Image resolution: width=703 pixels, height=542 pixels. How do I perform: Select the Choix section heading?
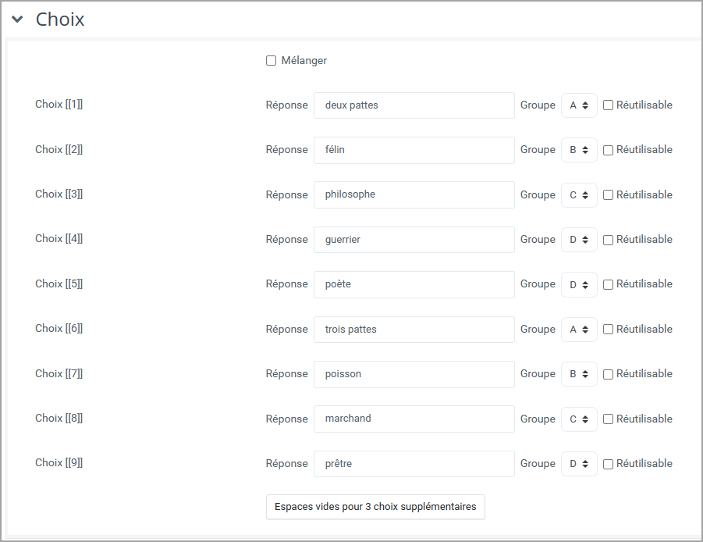60,20
